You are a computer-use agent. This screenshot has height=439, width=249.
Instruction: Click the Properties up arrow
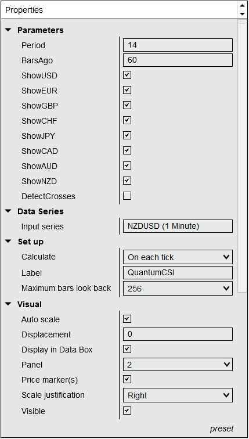pyautogui.click(x=241, y=6)
